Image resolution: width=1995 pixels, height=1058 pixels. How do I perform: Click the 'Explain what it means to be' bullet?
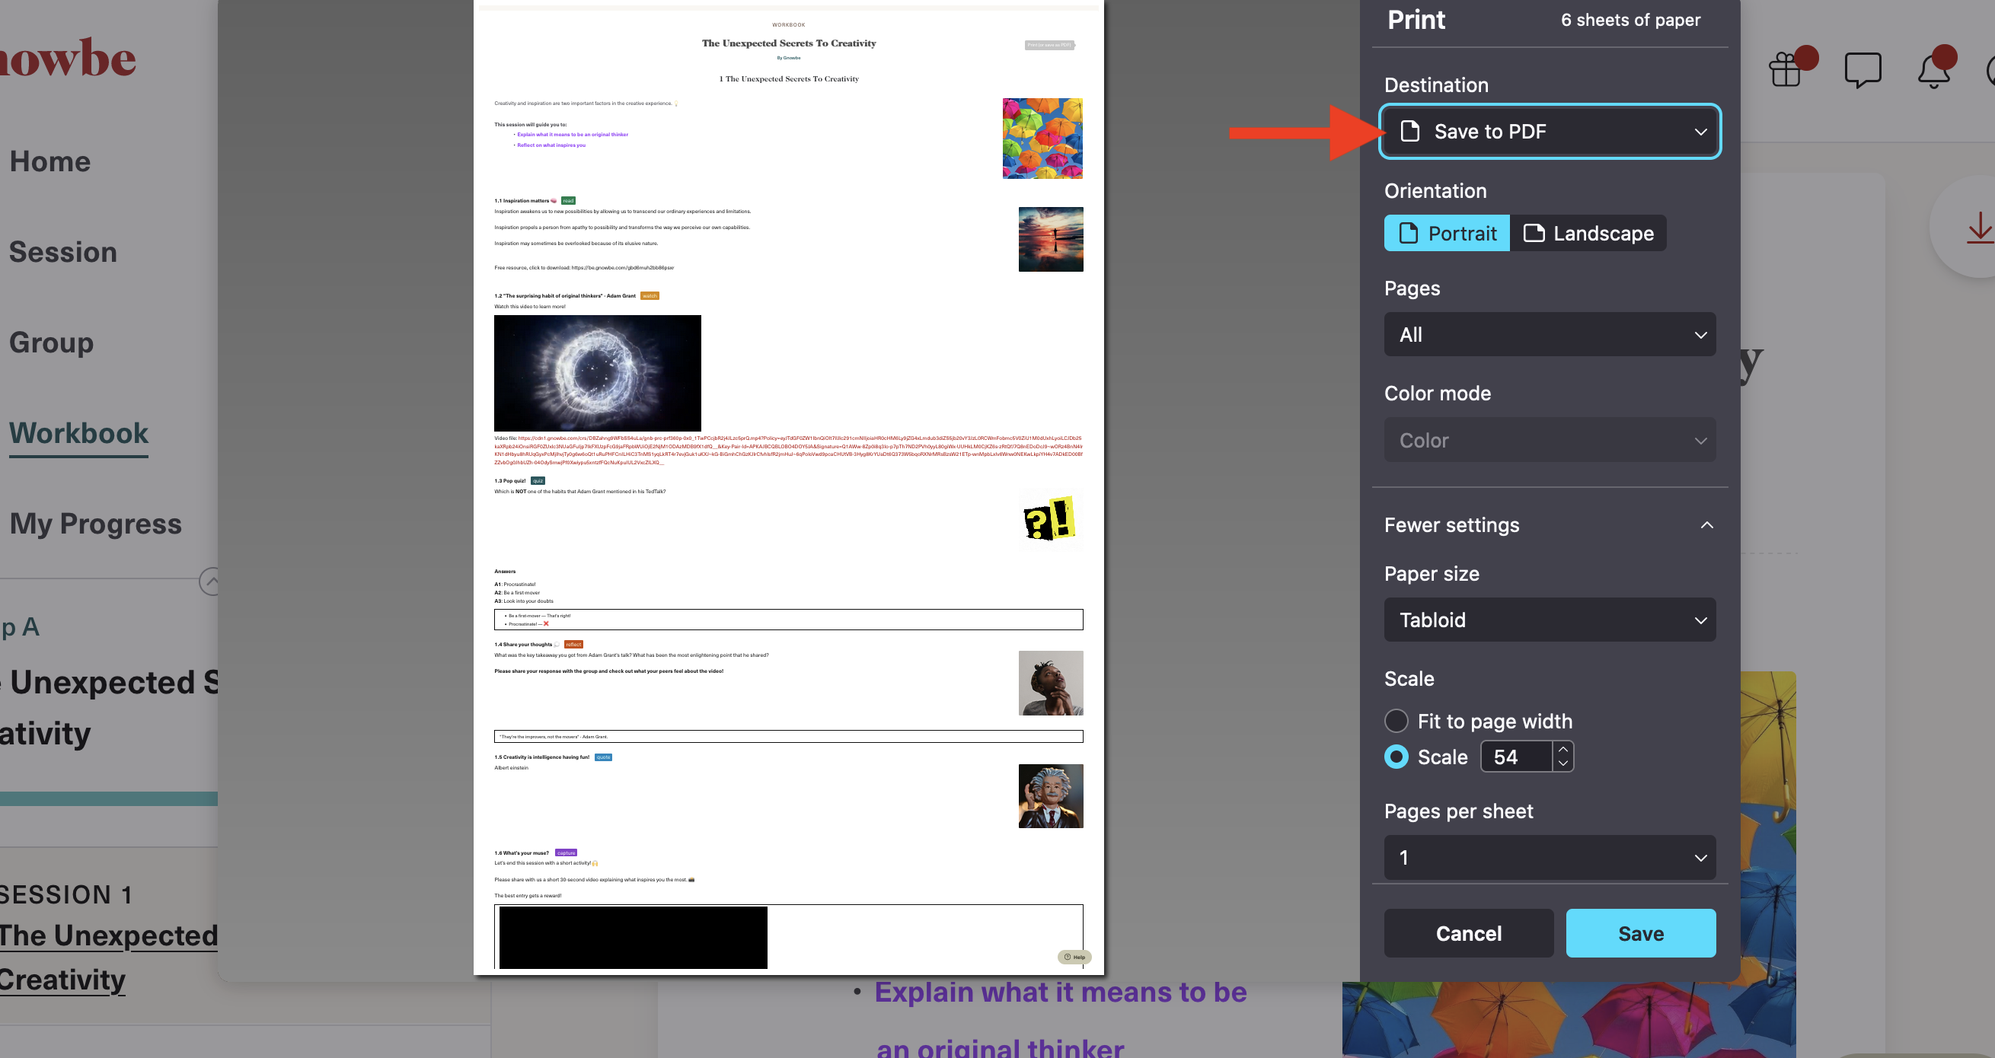coord(1060,992)
